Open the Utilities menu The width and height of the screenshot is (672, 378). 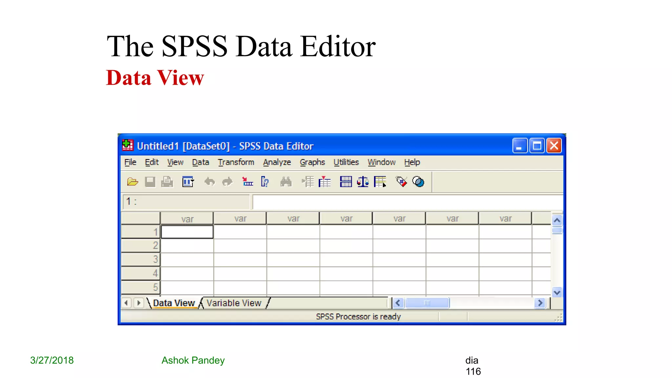pyautogui.click(x=346, y=162)
